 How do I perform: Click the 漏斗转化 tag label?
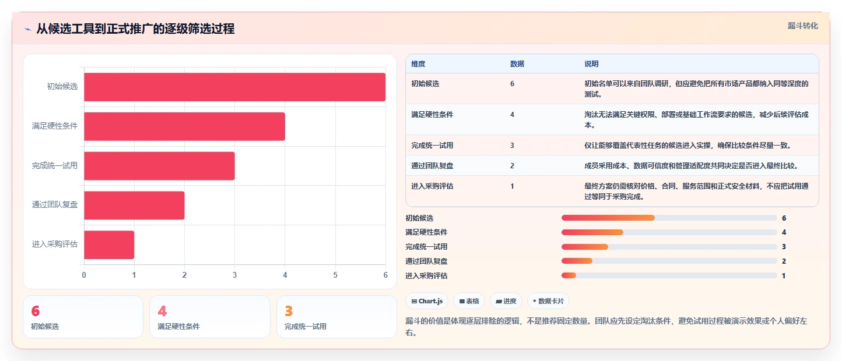pos(803,26)
